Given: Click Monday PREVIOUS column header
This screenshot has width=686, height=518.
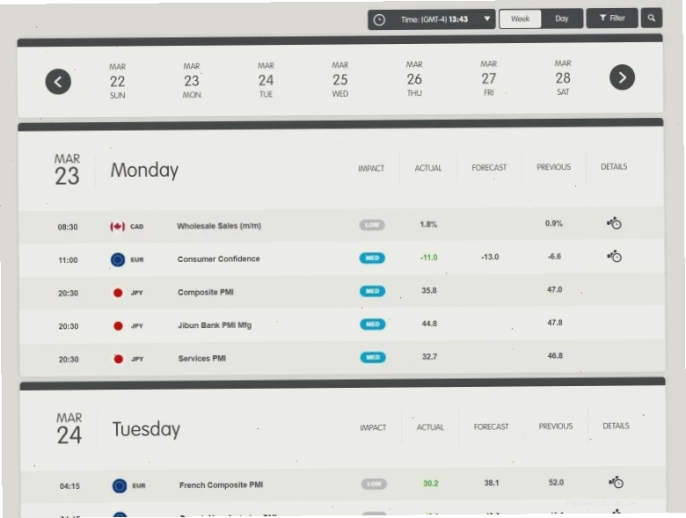Looking at the screenshot, I should click(x=553, y=167).
